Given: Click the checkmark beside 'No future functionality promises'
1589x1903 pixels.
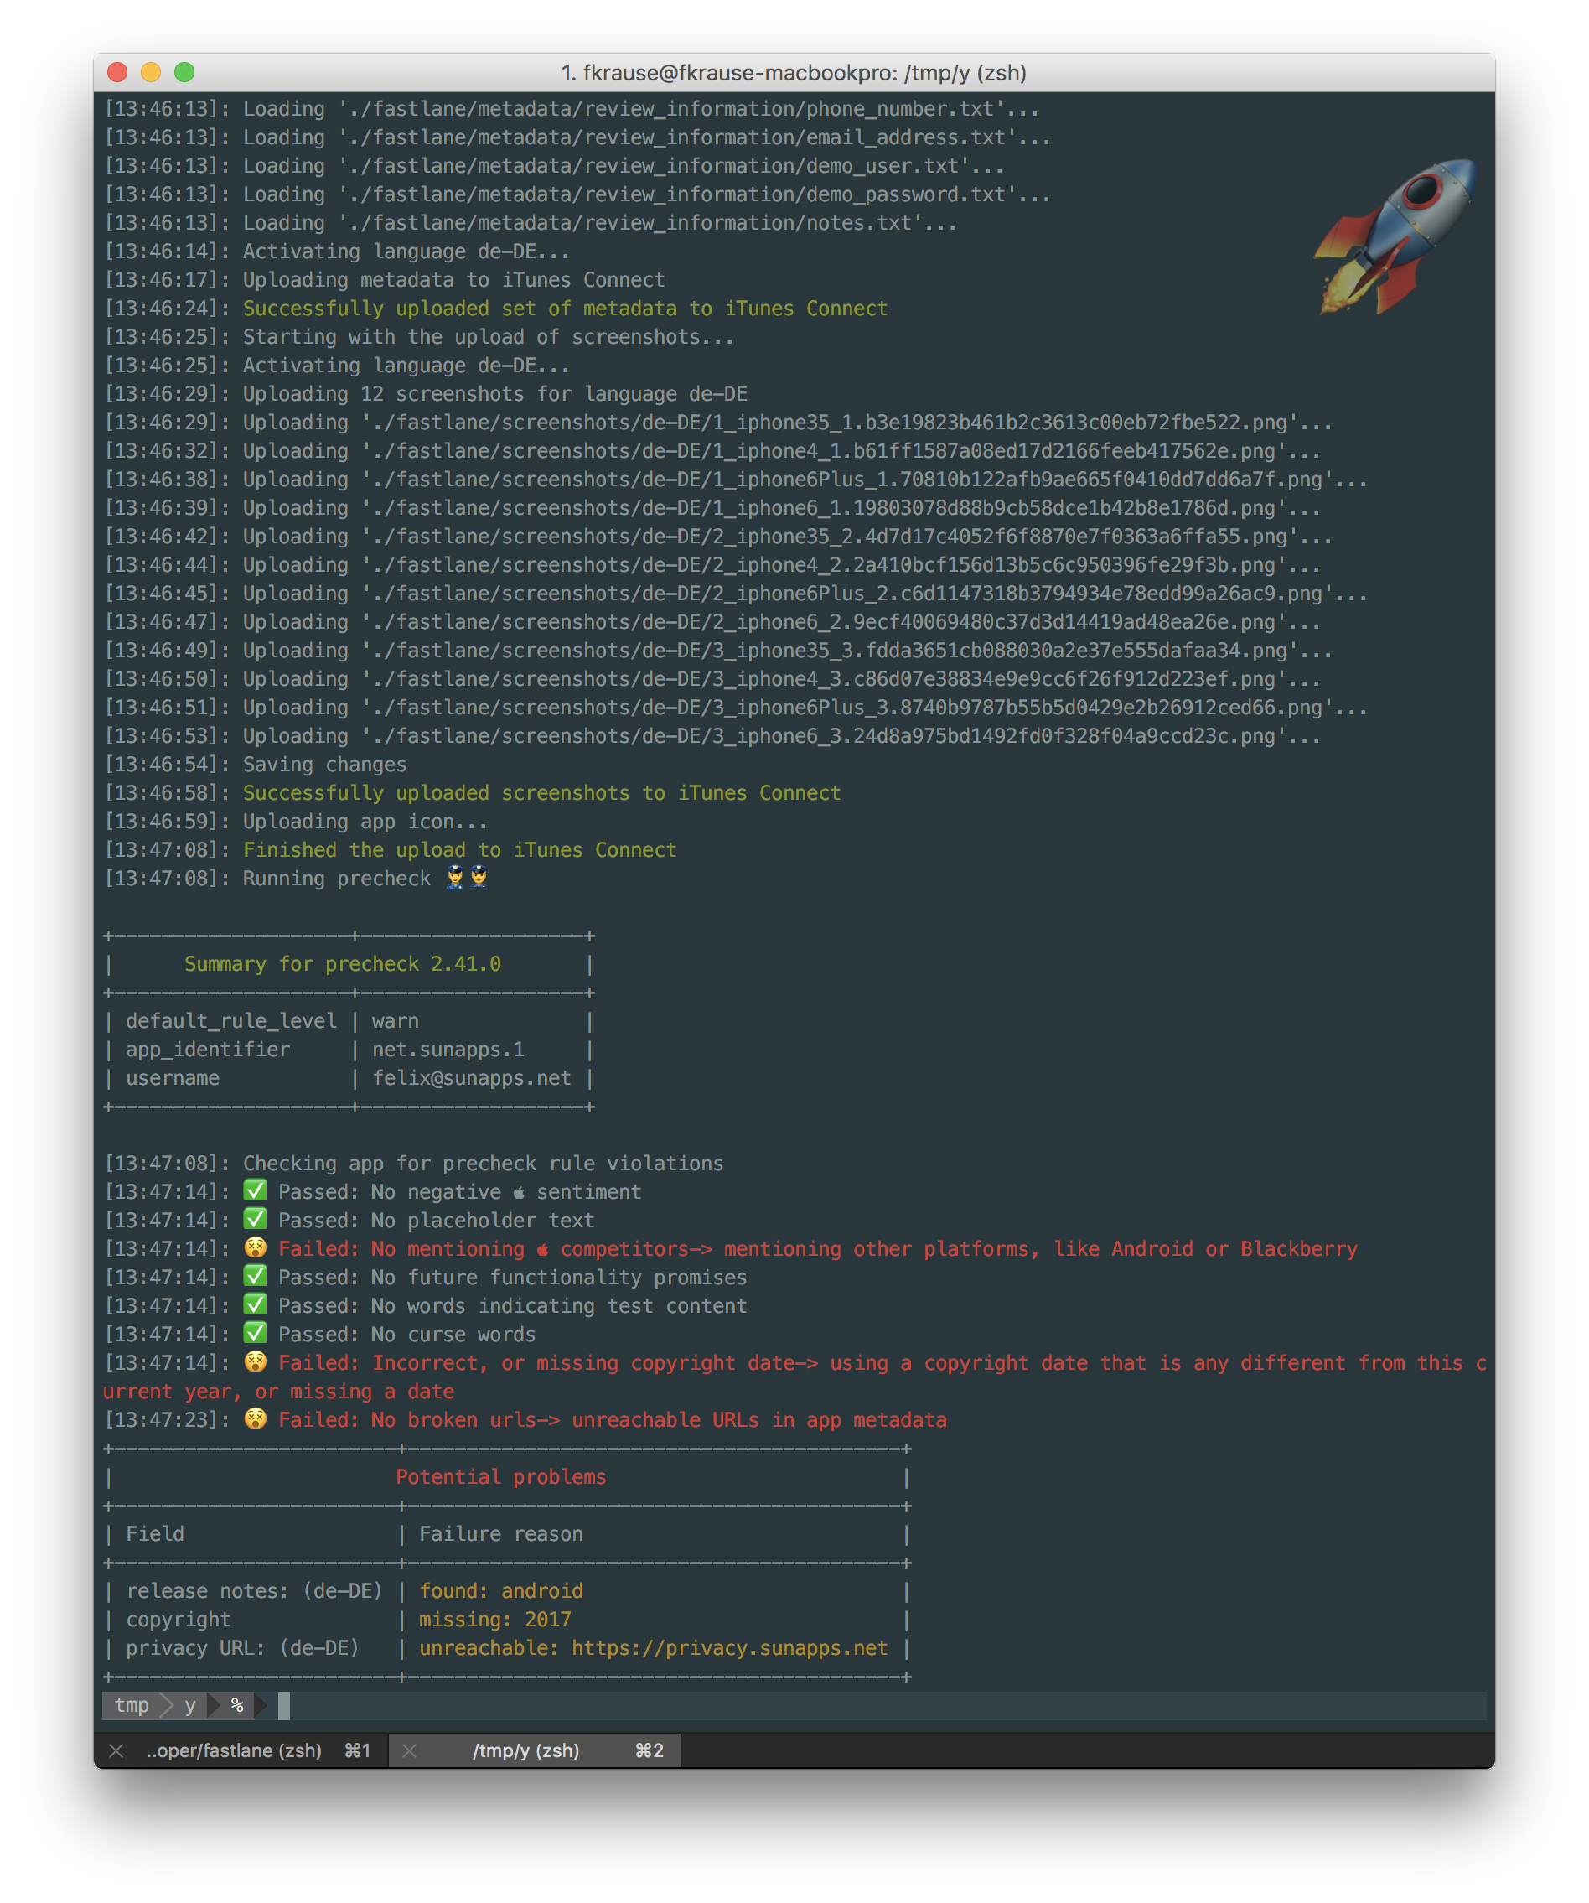Looking at the screenshot, I should pos(256,1276).
